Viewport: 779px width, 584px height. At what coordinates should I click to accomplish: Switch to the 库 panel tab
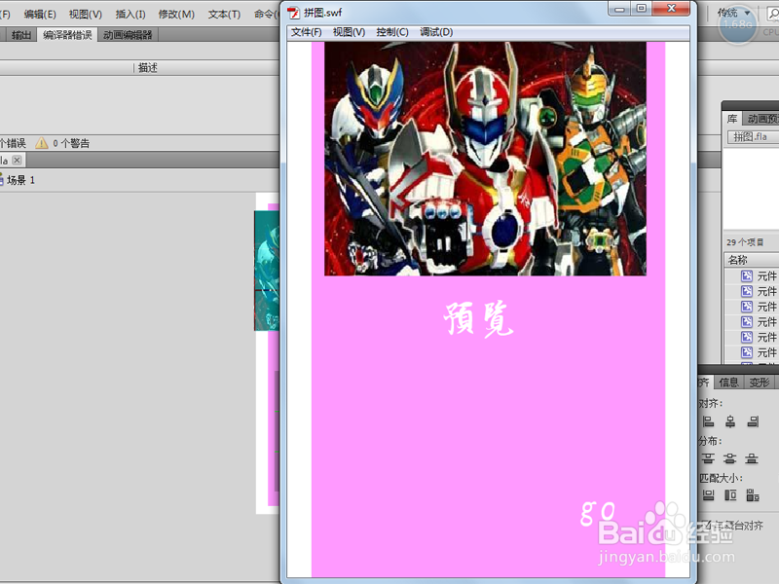[732, 119]
